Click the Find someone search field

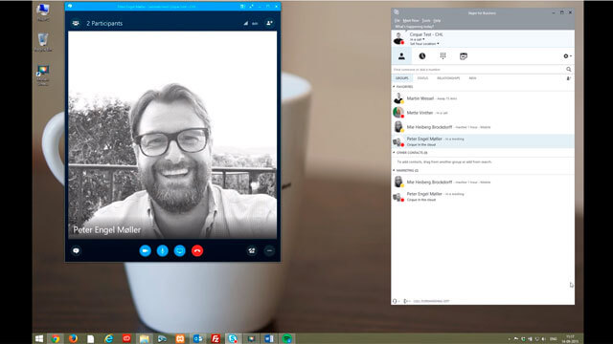click(478, 70)
